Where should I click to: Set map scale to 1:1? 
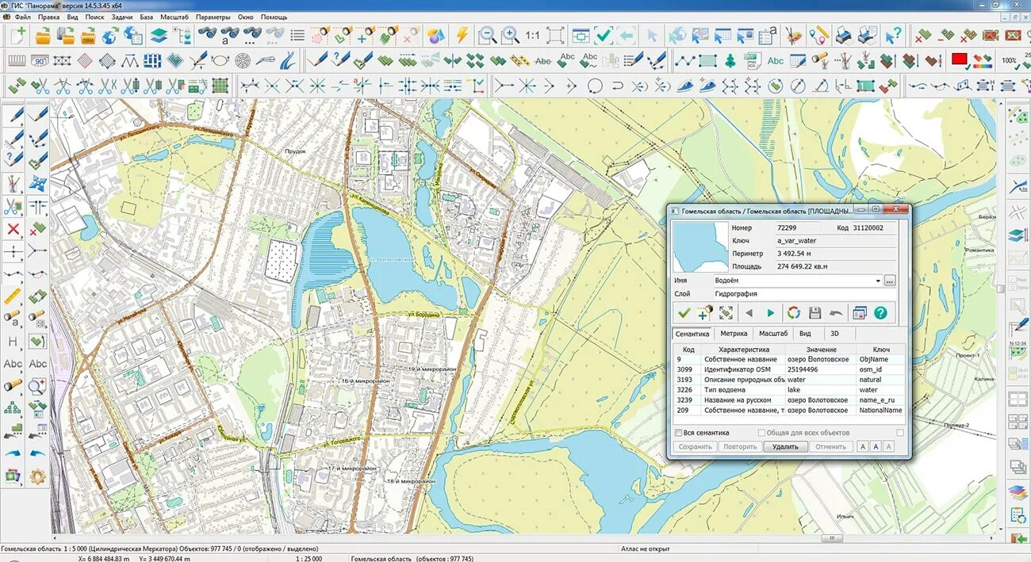[532, 36]
